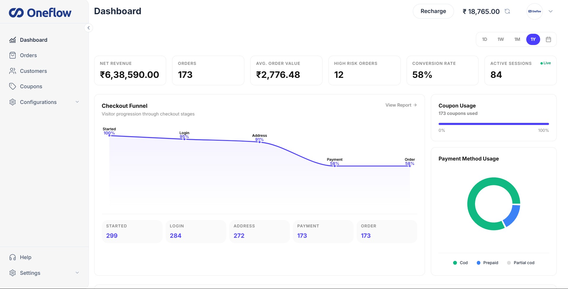Open the Dashboard from the sidebar
The image size is (568, 289).
coord(33,40)
